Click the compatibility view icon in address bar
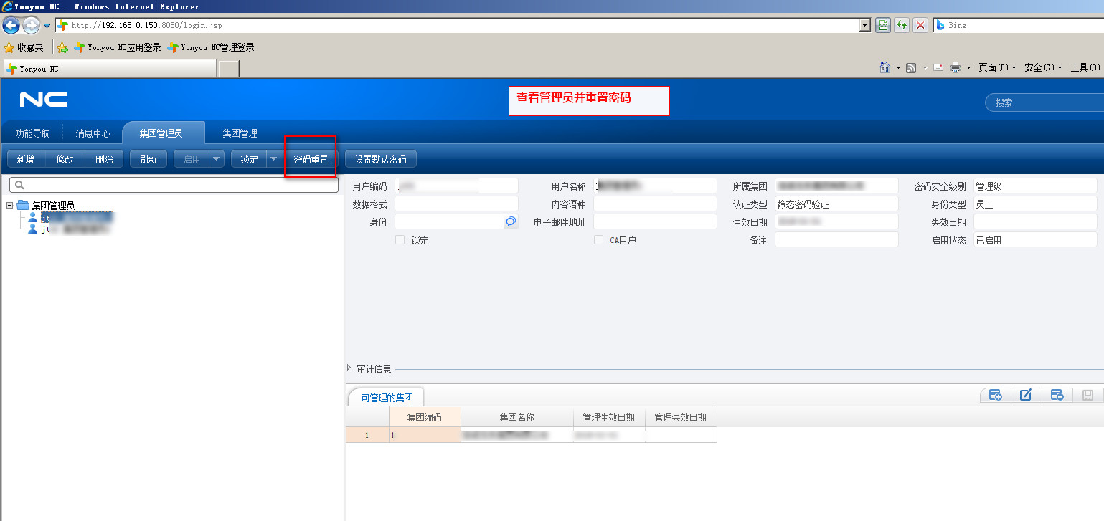 pyautogui.click(x=883, y=25)
